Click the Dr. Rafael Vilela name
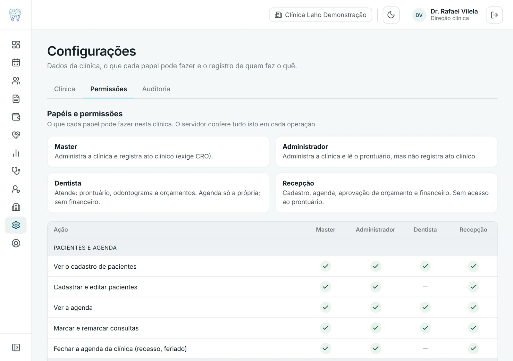The height and width of the screenshot is (361, 513). pyautogui.click(x=454, y=11)
